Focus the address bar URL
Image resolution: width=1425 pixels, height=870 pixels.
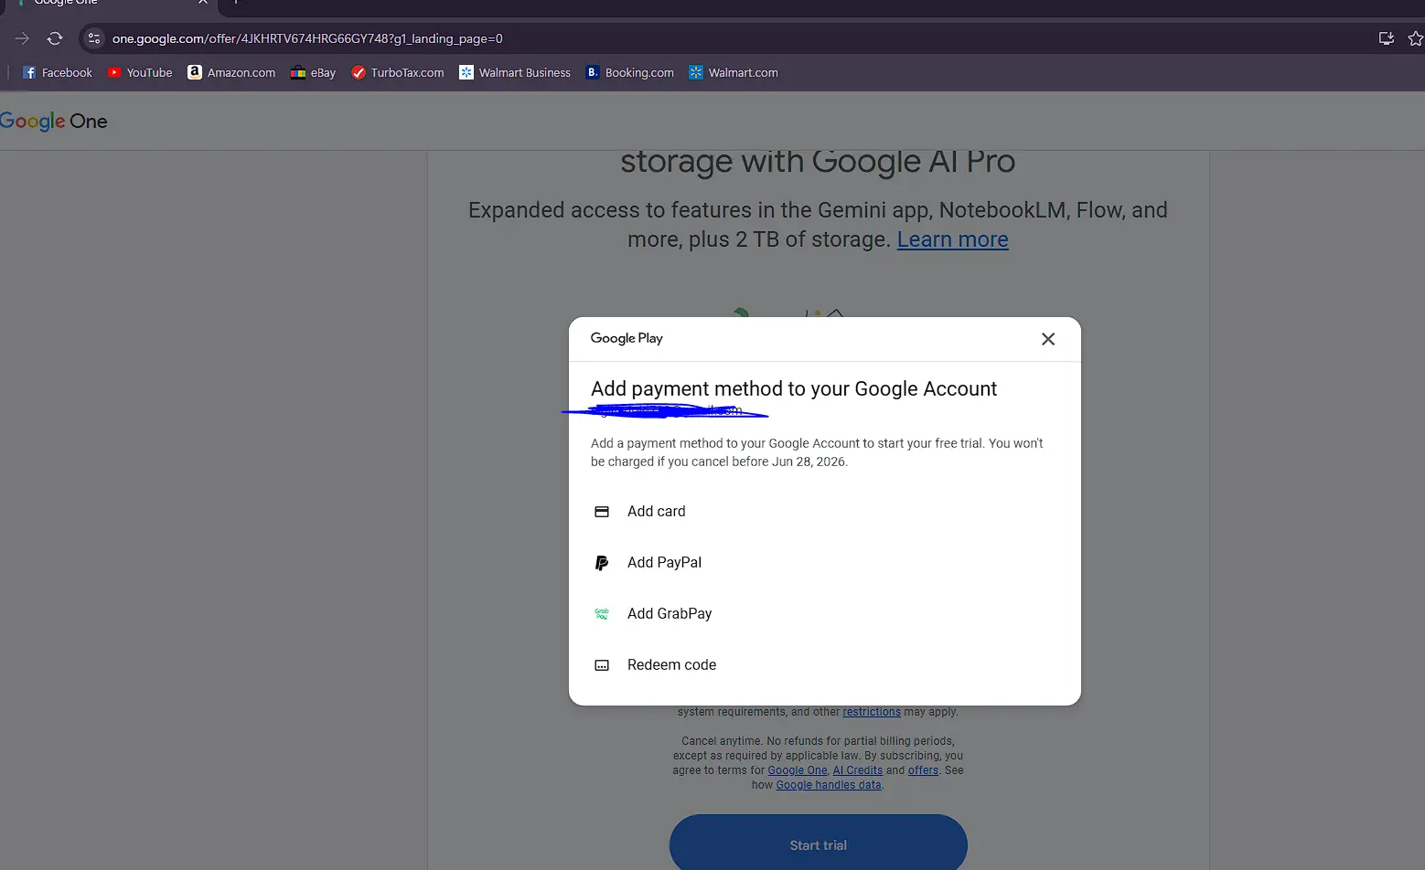coord(307,38)
